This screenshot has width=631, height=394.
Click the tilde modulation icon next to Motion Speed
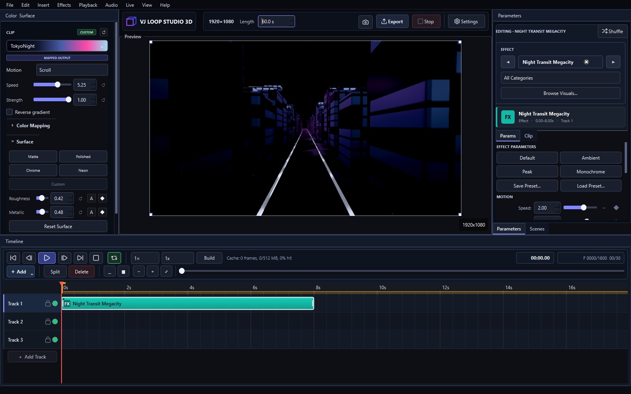coord(604,208)
